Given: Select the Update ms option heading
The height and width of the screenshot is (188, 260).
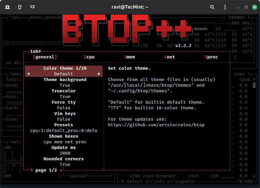Looking at the screenshot, I should [x=64, y=147].
